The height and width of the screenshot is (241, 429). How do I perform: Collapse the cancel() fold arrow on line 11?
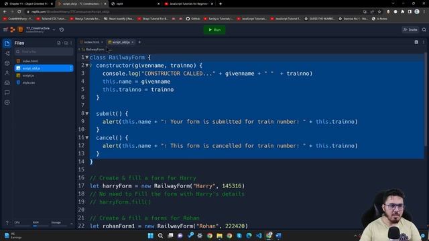tap(87, 137)
